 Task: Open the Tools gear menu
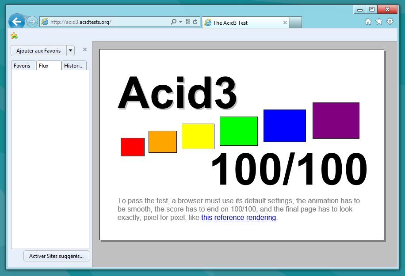tap(390, 22)
